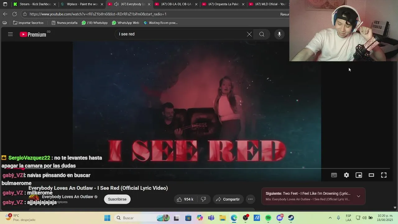Viewport: 398px width, 224px height.
Task: Click the Compartir share button
Action: (228, 199)
